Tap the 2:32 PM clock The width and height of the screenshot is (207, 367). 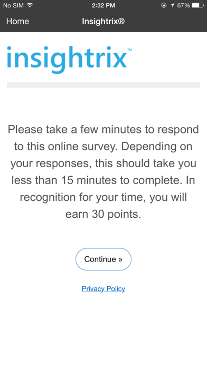click(103, 5)
